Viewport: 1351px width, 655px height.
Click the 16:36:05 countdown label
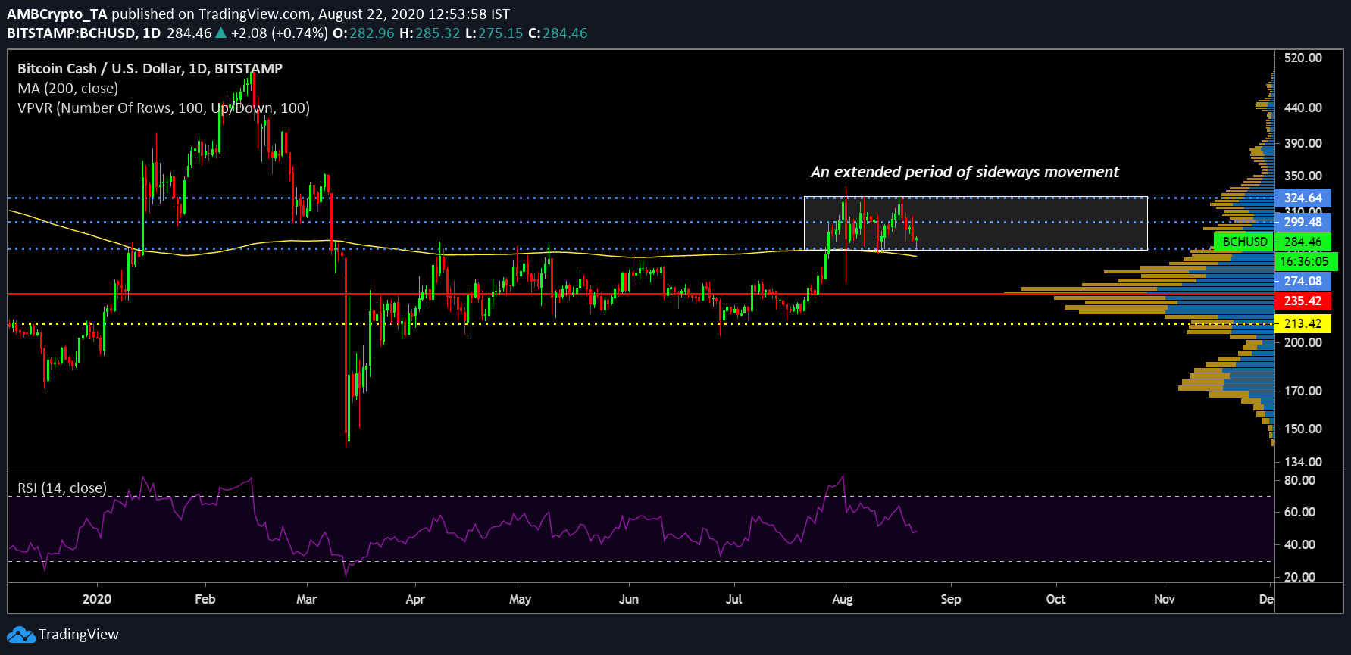coord(1306,261)
